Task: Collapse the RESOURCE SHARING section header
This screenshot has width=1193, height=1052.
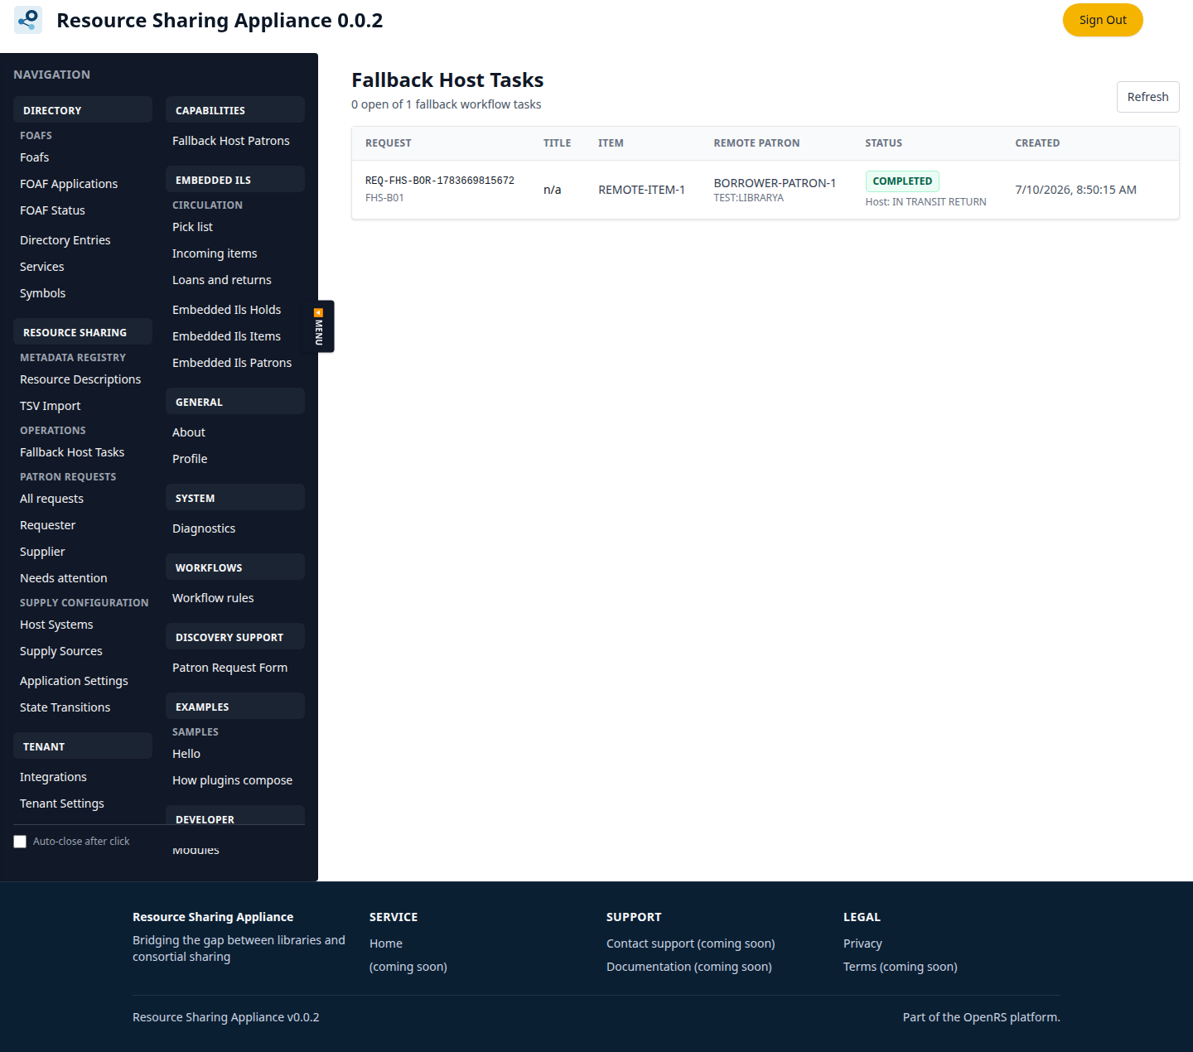Action: (x=83, y=332)
